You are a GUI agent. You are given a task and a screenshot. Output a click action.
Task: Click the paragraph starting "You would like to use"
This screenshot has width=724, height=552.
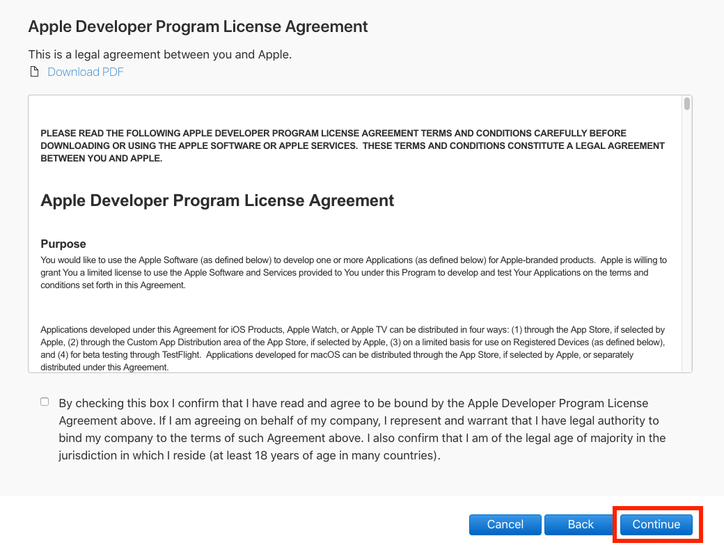point(352,273)
